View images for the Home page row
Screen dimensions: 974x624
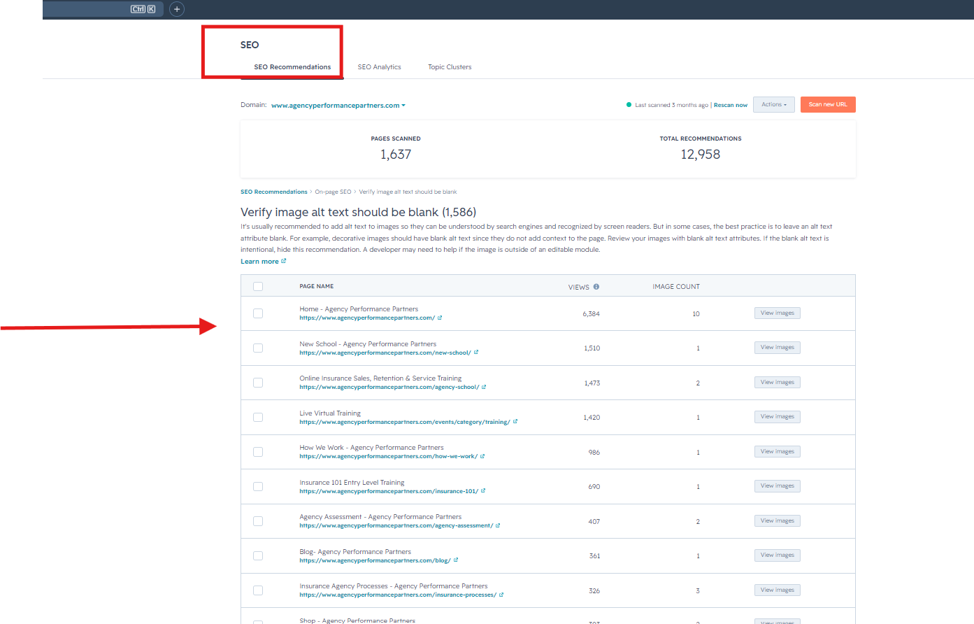[x=778, y=313]
